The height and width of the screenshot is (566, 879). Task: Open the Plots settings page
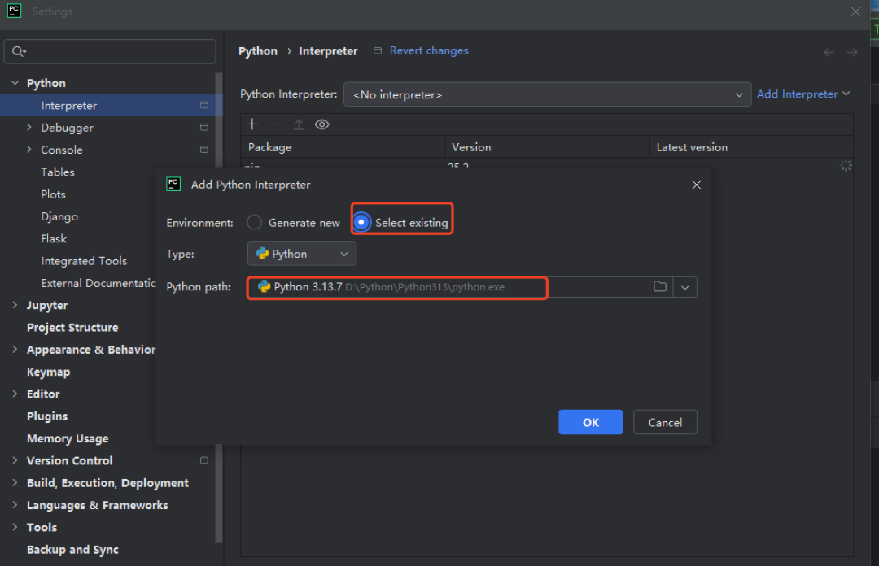point(53,194)
